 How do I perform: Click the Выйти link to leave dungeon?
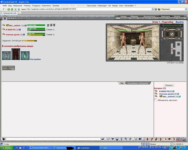coord(180,22)
